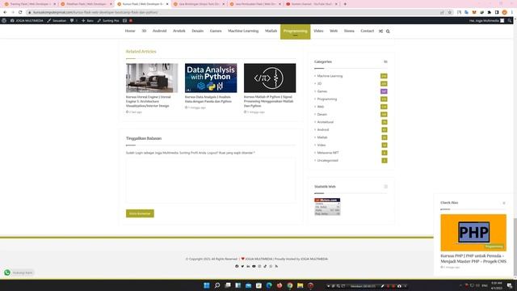Bookmark this page with the star icon
This screenshot has height=291, width=517.
coord(449,12)
